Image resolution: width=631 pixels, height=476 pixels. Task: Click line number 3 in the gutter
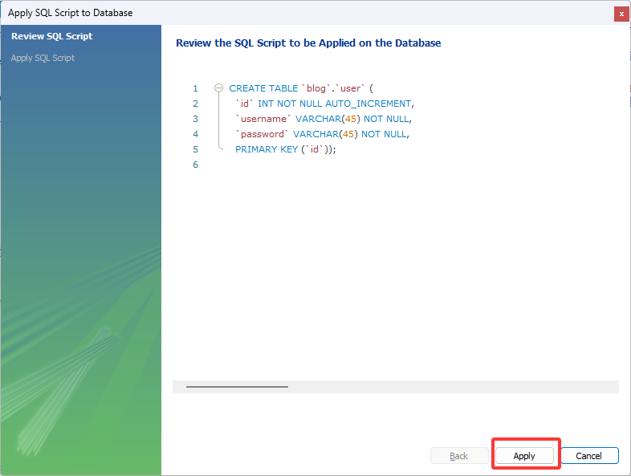point(195,119)
